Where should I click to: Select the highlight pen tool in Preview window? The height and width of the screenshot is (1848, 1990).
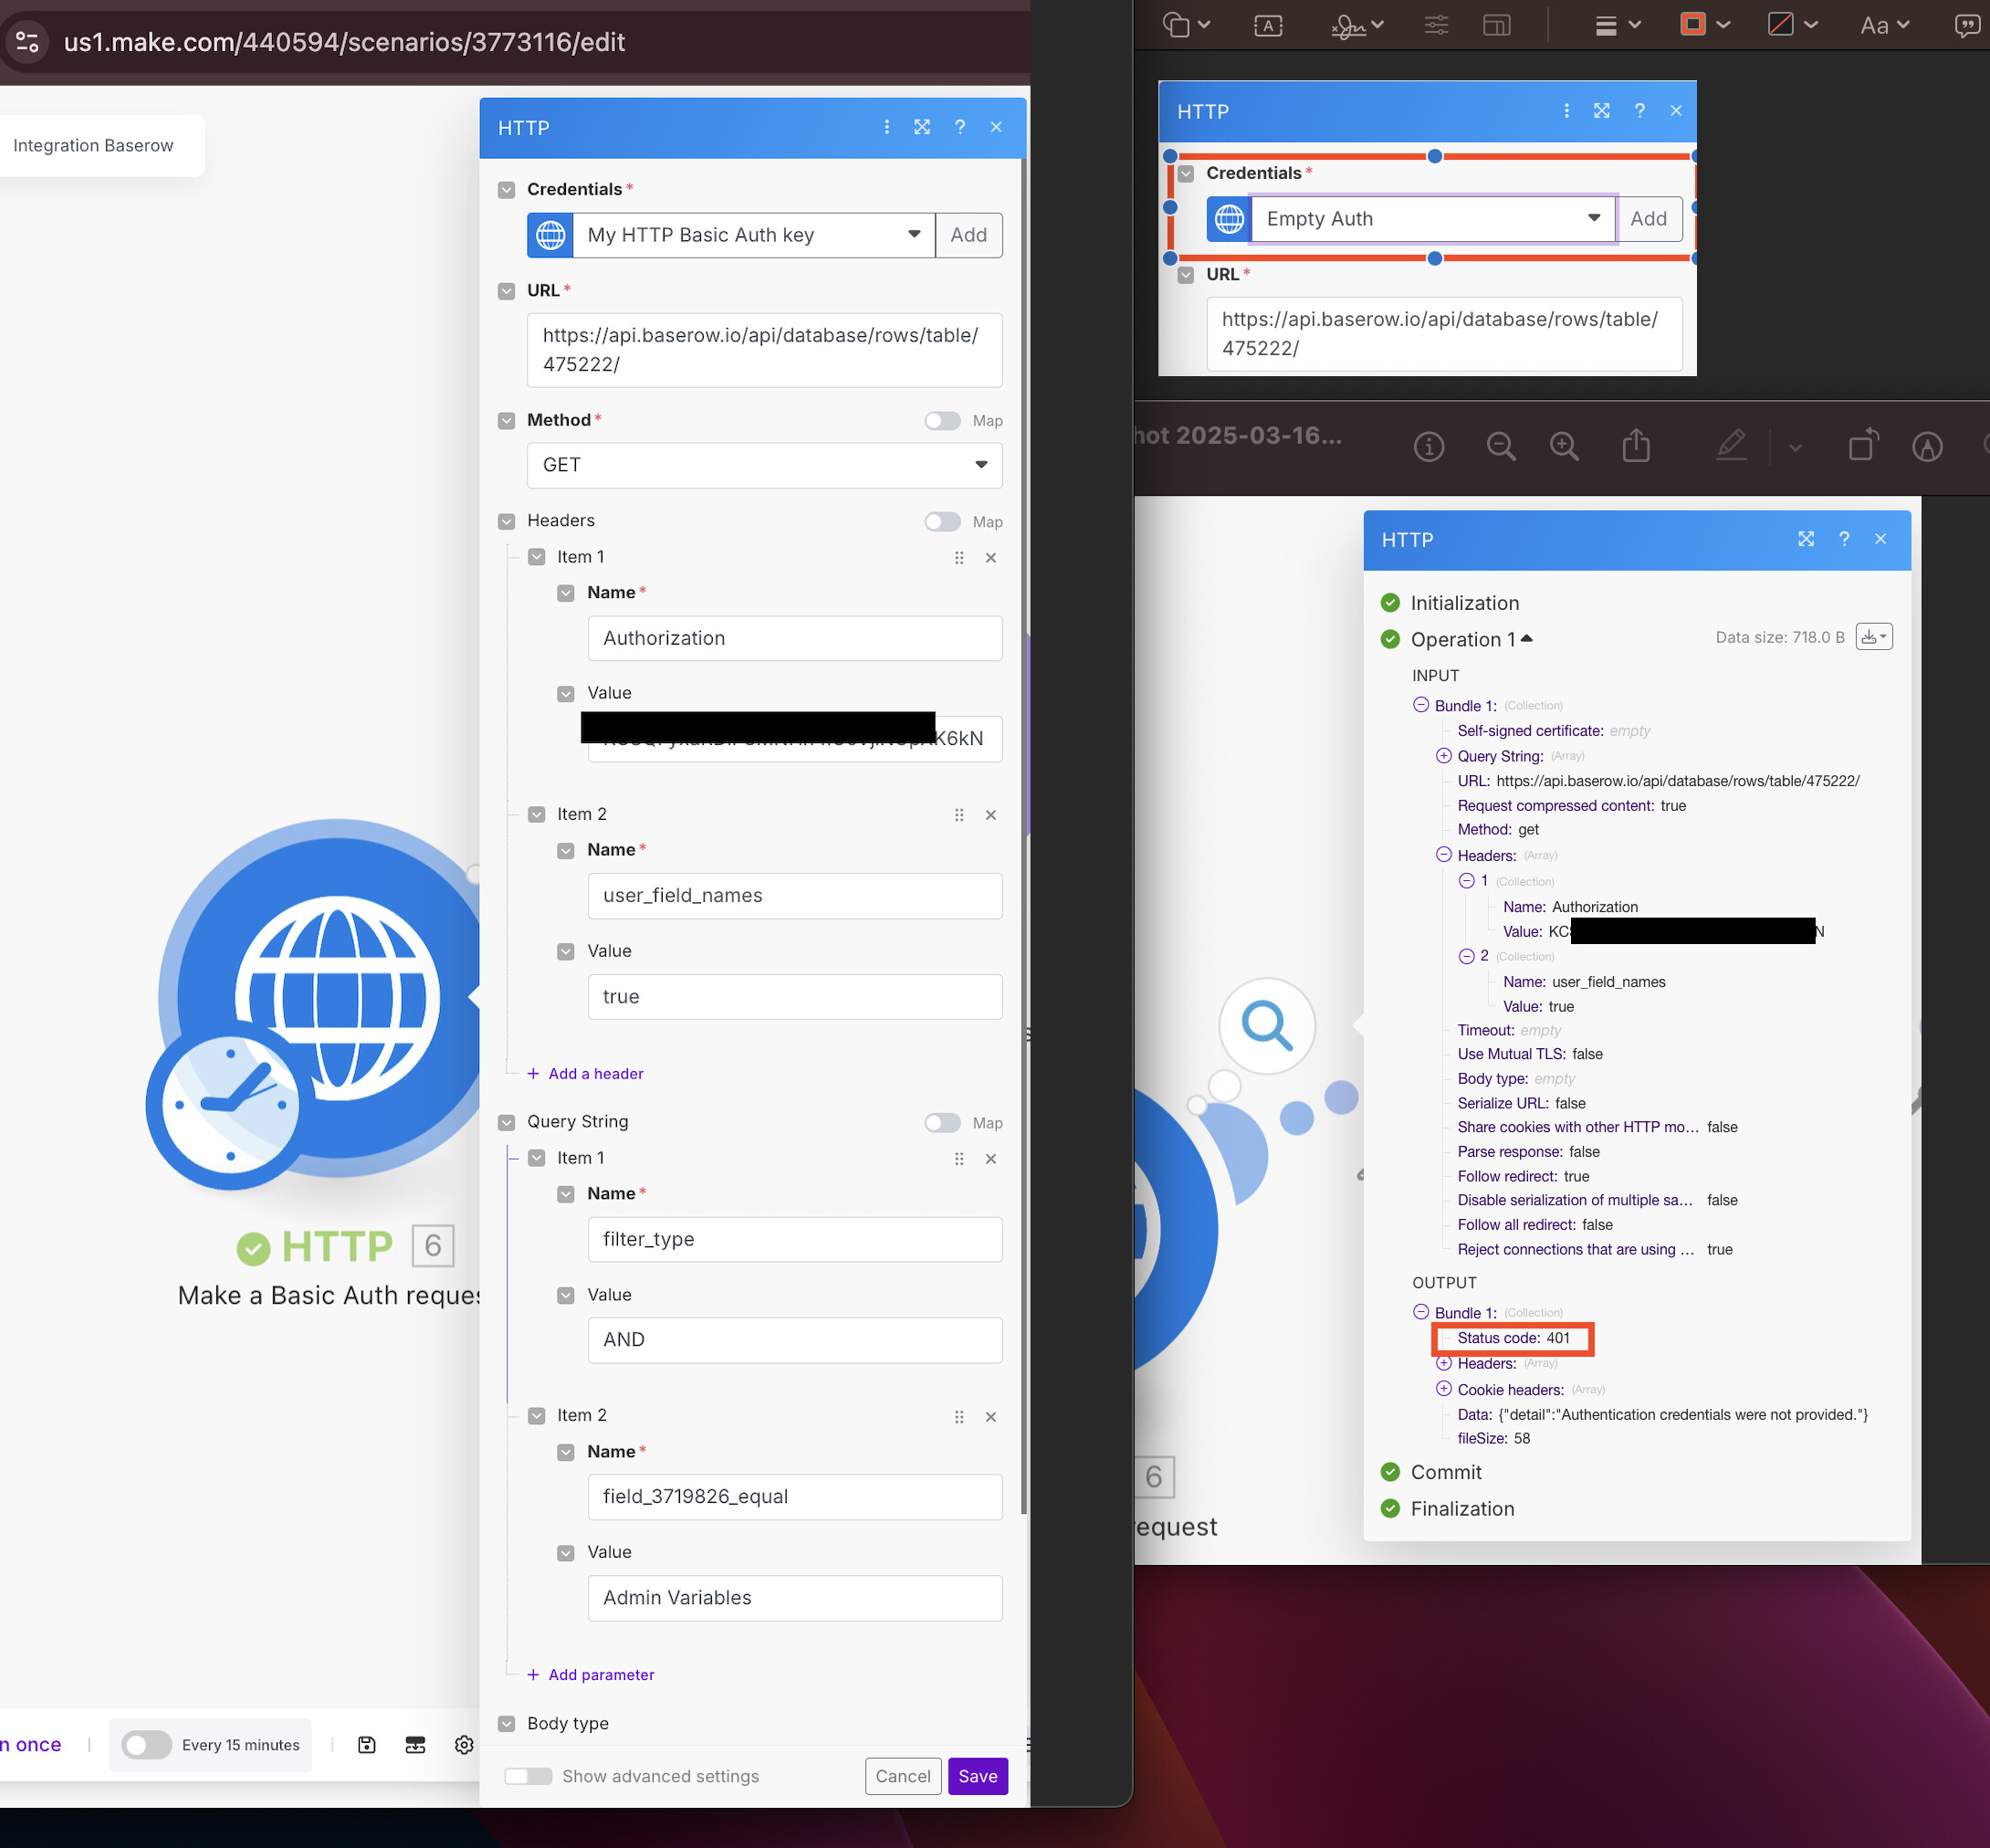(x=1731, y=446)
